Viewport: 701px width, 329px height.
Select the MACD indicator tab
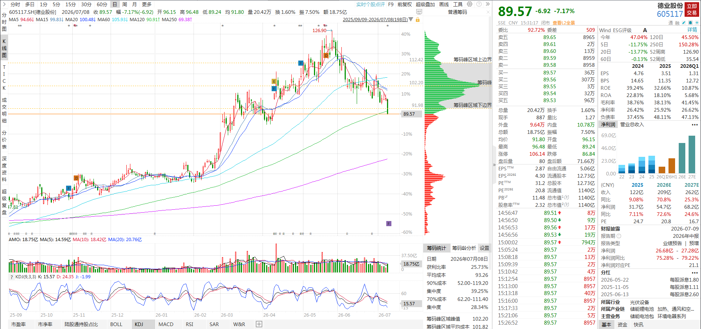pyautogui.click(x=166, y=324)
